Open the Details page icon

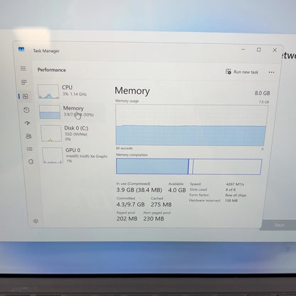30,149
